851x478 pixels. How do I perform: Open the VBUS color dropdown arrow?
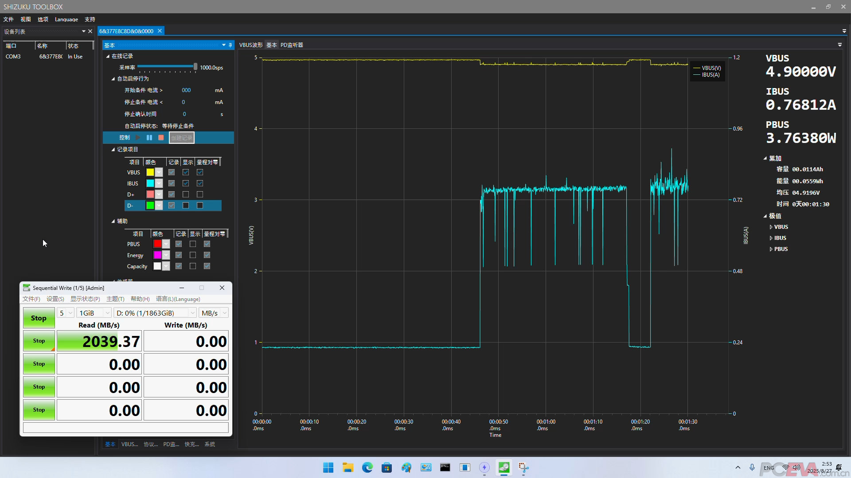pyautogui.click(x=159, y=172)
